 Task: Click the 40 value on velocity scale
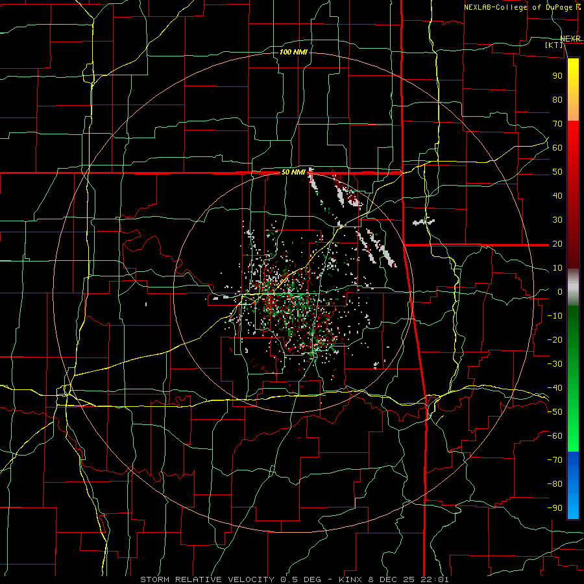coord(557,195)
